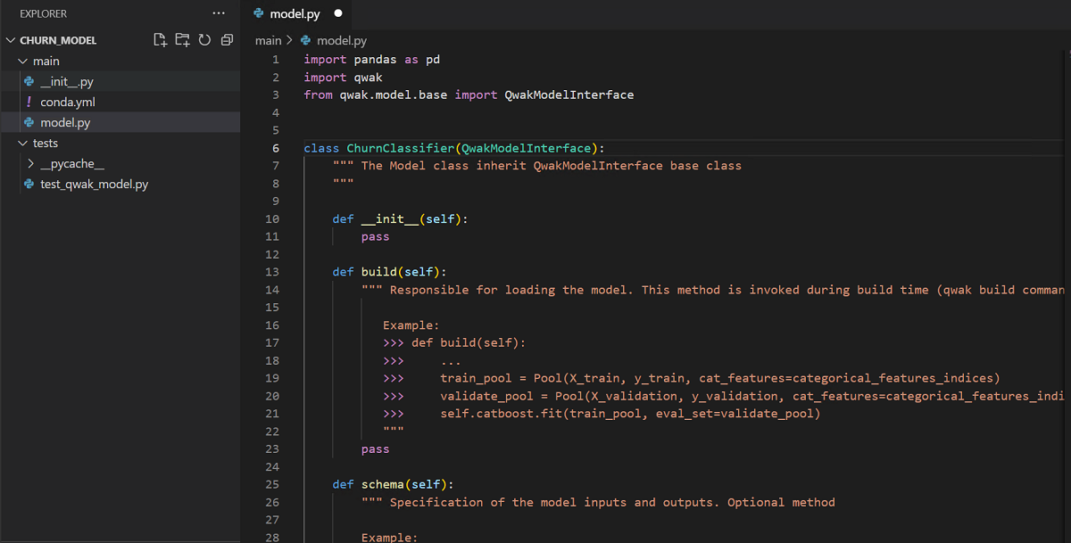This screenshot has width=1071, height=543.
Task: Click the main breadcrumb segment
Action: point(268,40)
